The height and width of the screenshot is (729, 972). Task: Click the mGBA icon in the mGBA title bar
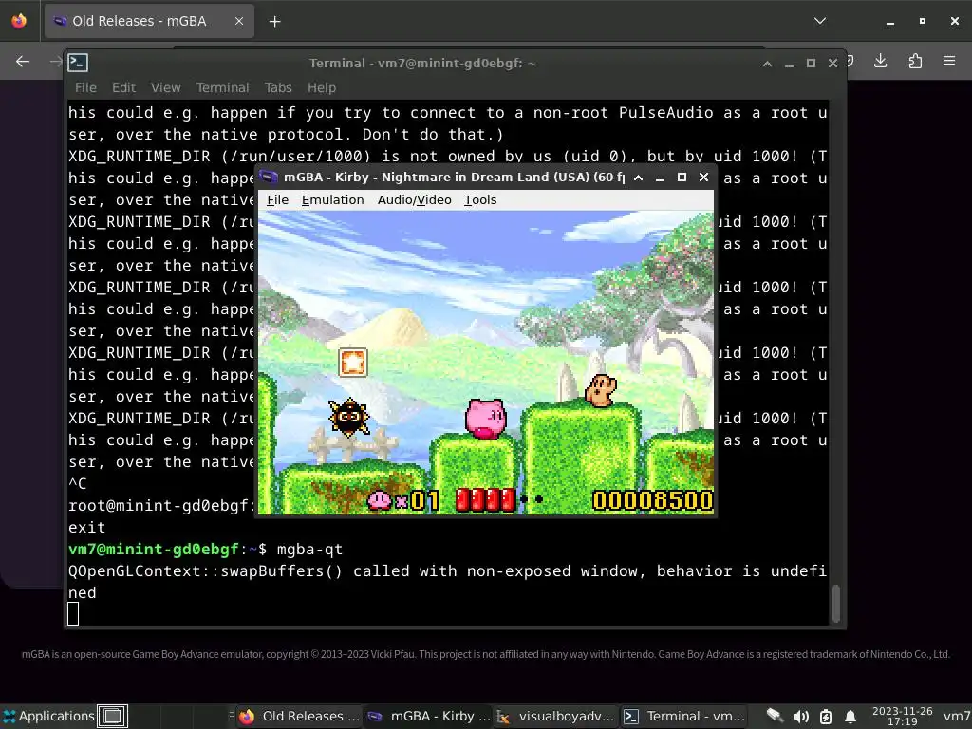[x=269, y=178]
